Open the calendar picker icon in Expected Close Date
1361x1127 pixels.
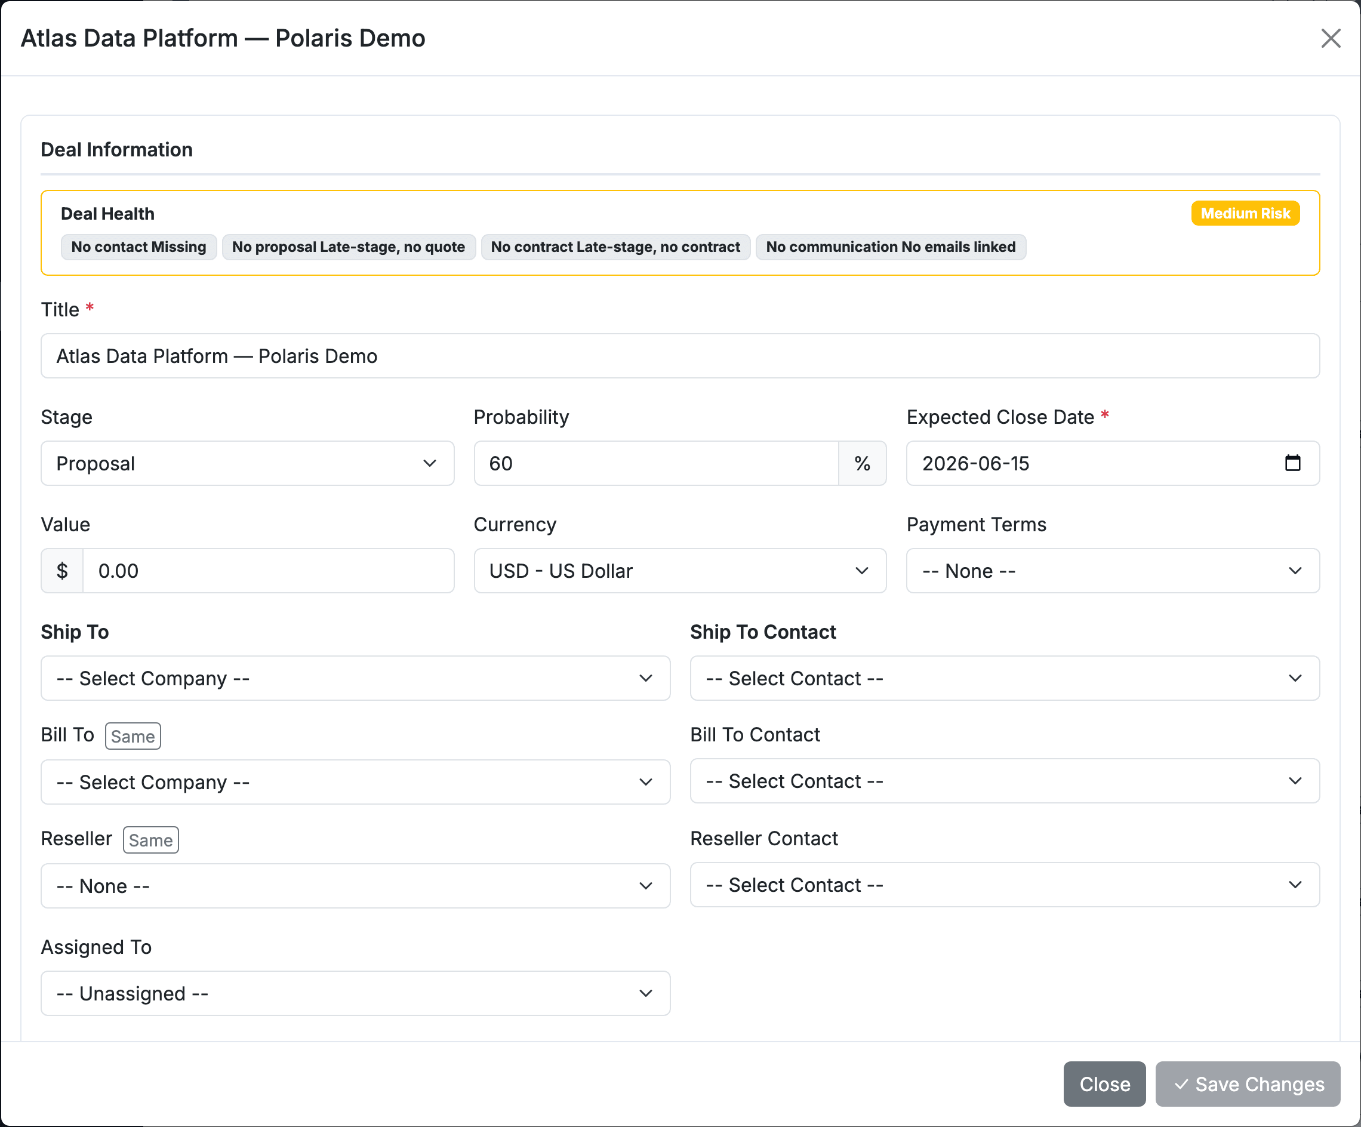point(1292,463)
